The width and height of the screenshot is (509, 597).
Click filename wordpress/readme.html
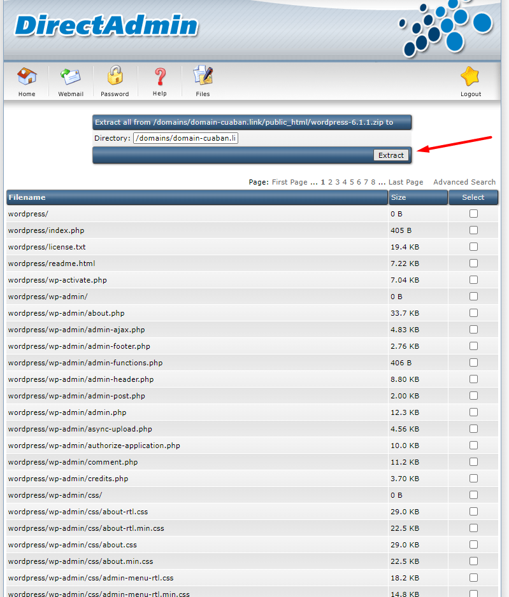point(52,263)
